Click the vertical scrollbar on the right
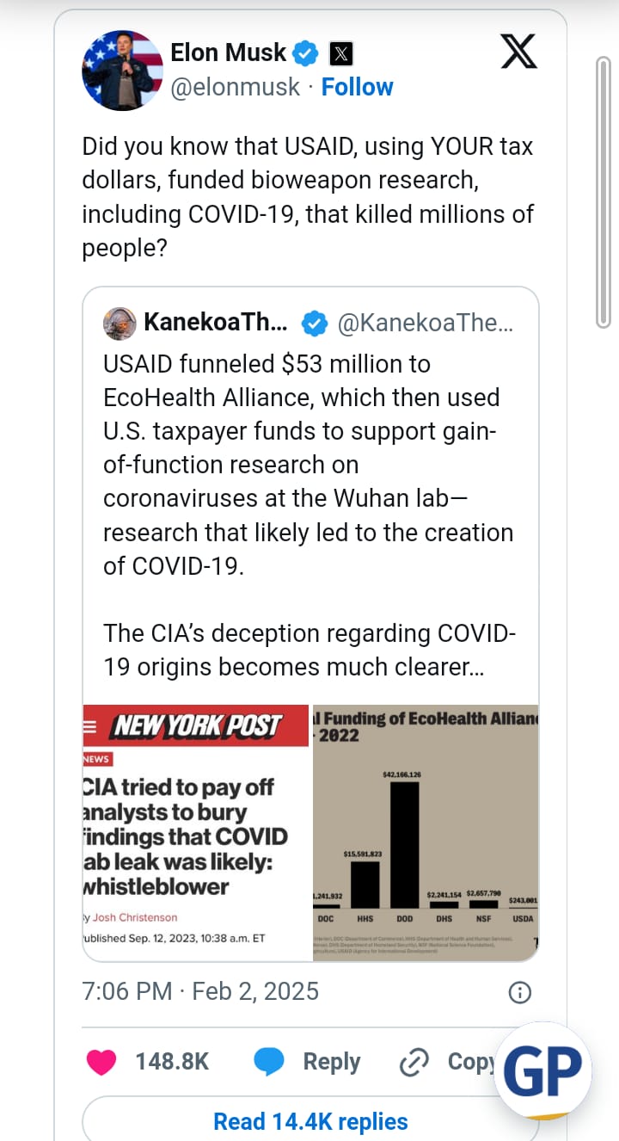This screenshot has width=619, height=1141. [604, 193]
